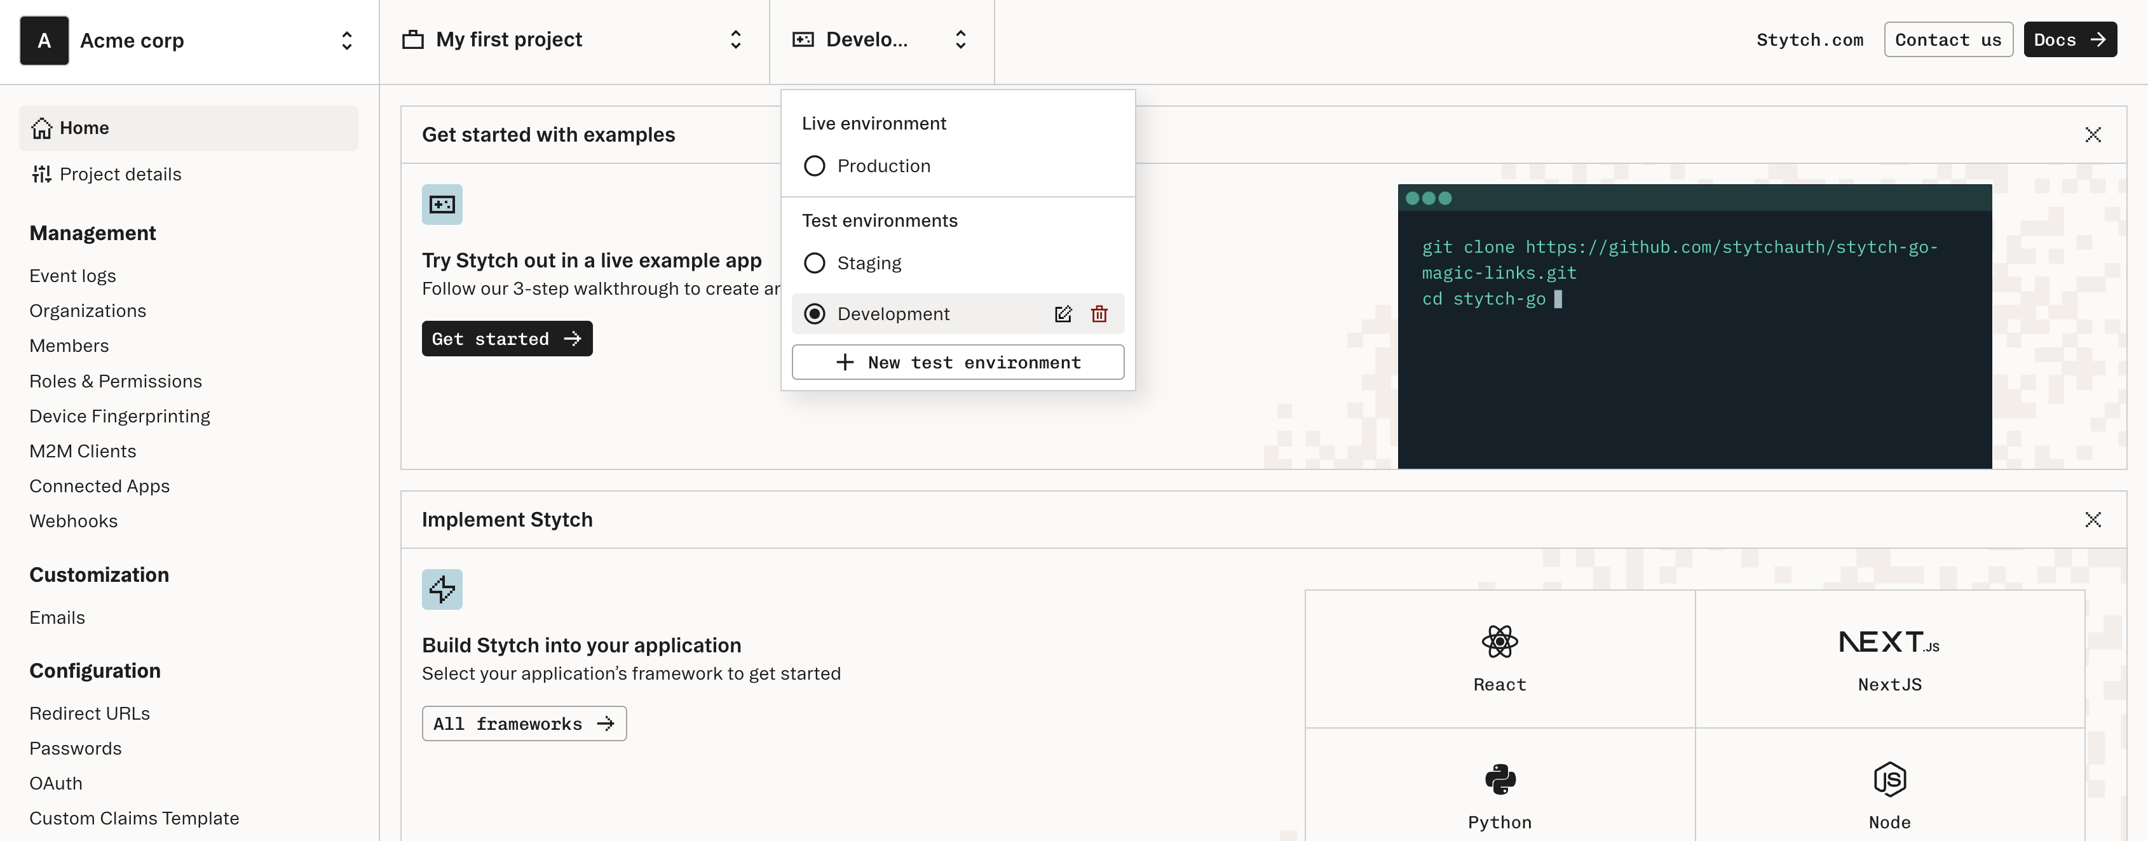Click the briefcase project icon
The image size is (2148, 841).
(x=412, y=39)
